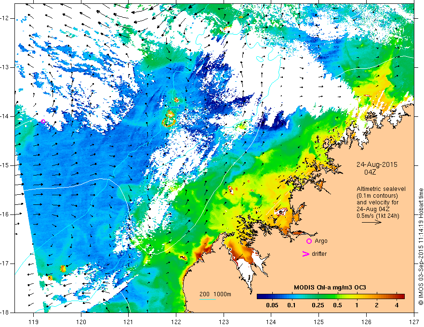
Task: Click the 24-Aug-2015 date label
Action: [x=377, y=164]
